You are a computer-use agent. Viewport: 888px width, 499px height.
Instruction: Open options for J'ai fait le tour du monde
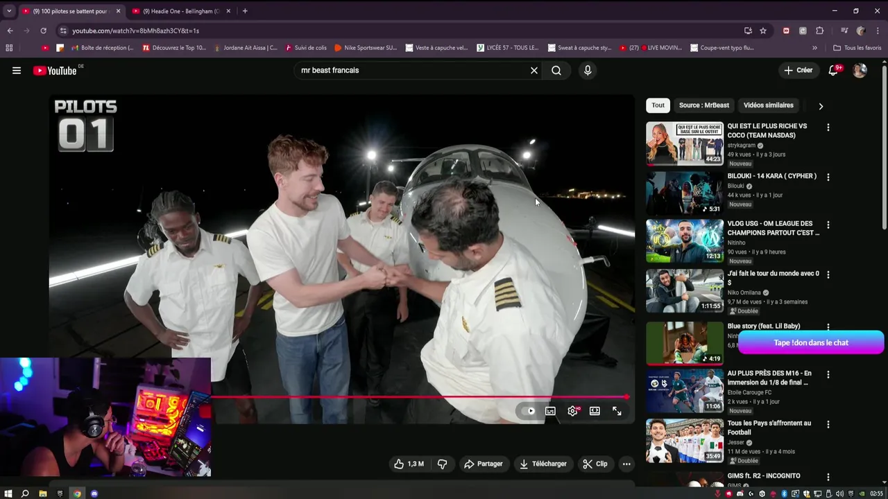[x=828, y=275]
